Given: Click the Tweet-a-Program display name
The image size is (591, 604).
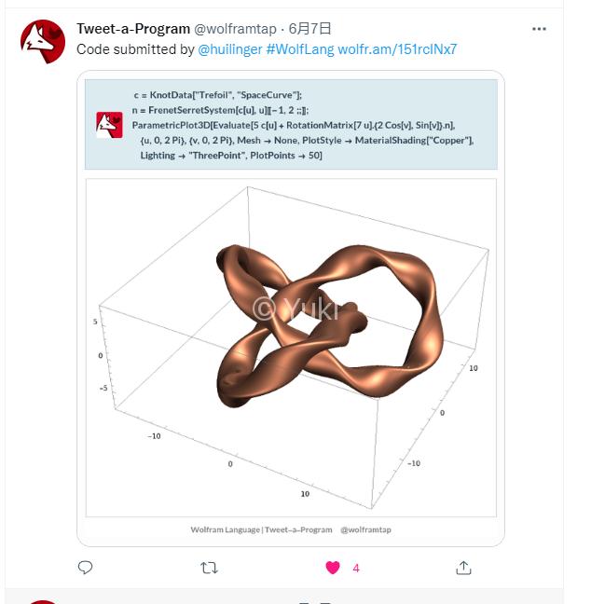Looking at the screenshot, I should 132,29.
